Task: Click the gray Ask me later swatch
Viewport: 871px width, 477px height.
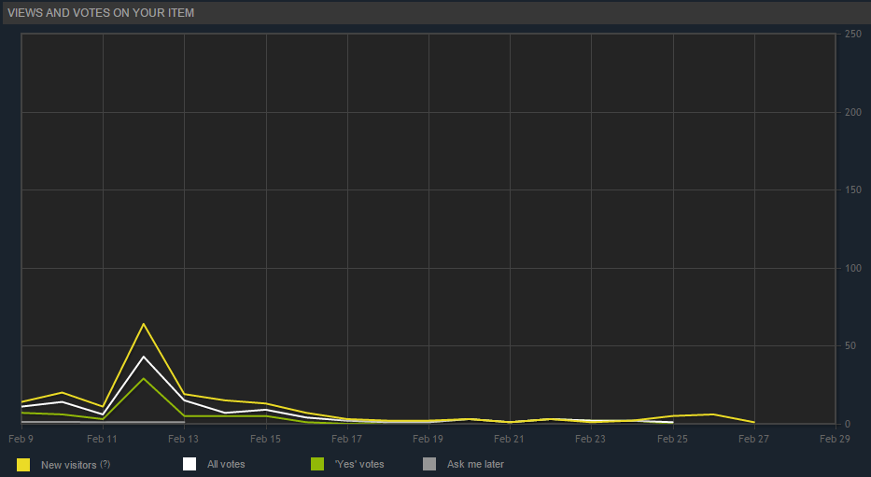Action: 429,464
